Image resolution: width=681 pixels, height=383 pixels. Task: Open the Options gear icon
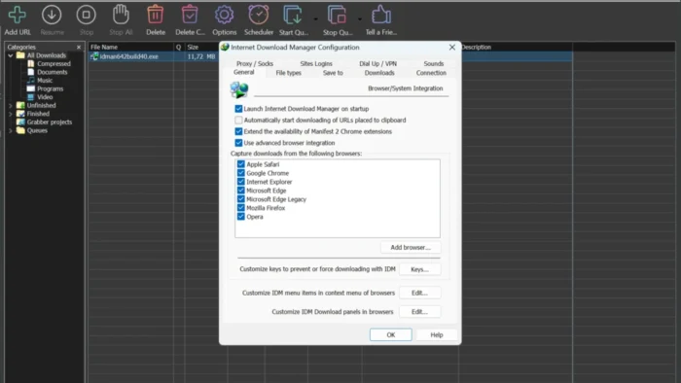(x=224, y=15)
